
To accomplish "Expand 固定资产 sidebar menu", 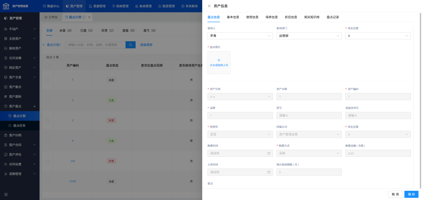I will [x=20, y=68].
